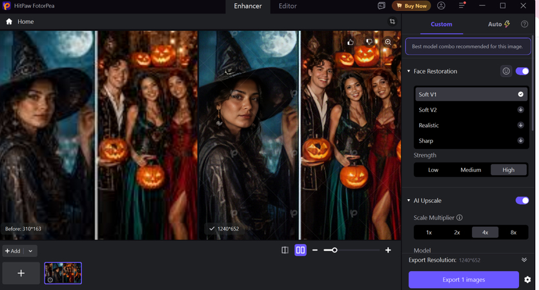Click the Strength label

[425, 155]
